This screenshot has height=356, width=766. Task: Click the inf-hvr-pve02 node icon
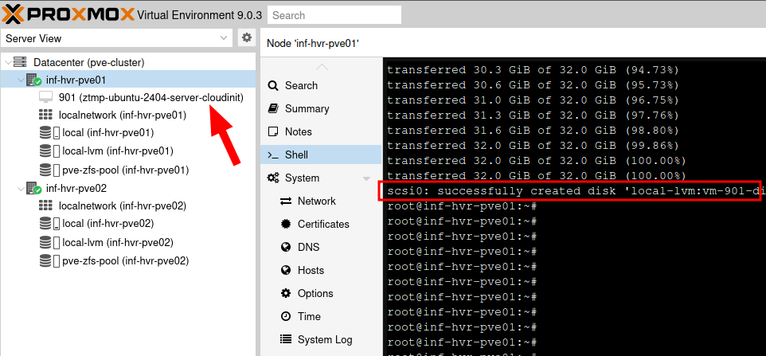(x=33, y=189)
